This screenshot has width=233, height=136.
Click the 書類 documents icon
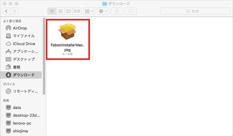point(8,67)
